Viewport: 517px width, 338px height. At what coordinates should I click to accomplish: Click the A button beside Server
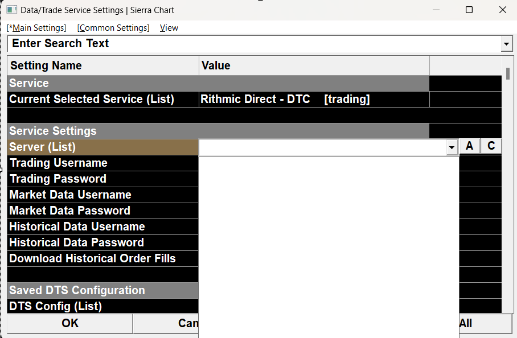469,146
